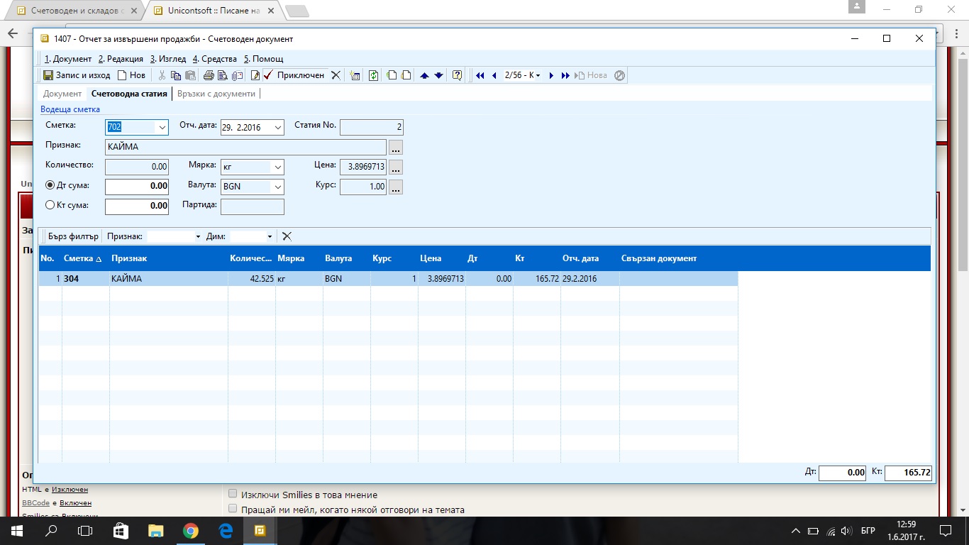Image resolution: width=969 pixels, height=545 pixels.
Task: Open the Дим filter dropdown
Action: (270, 236)
